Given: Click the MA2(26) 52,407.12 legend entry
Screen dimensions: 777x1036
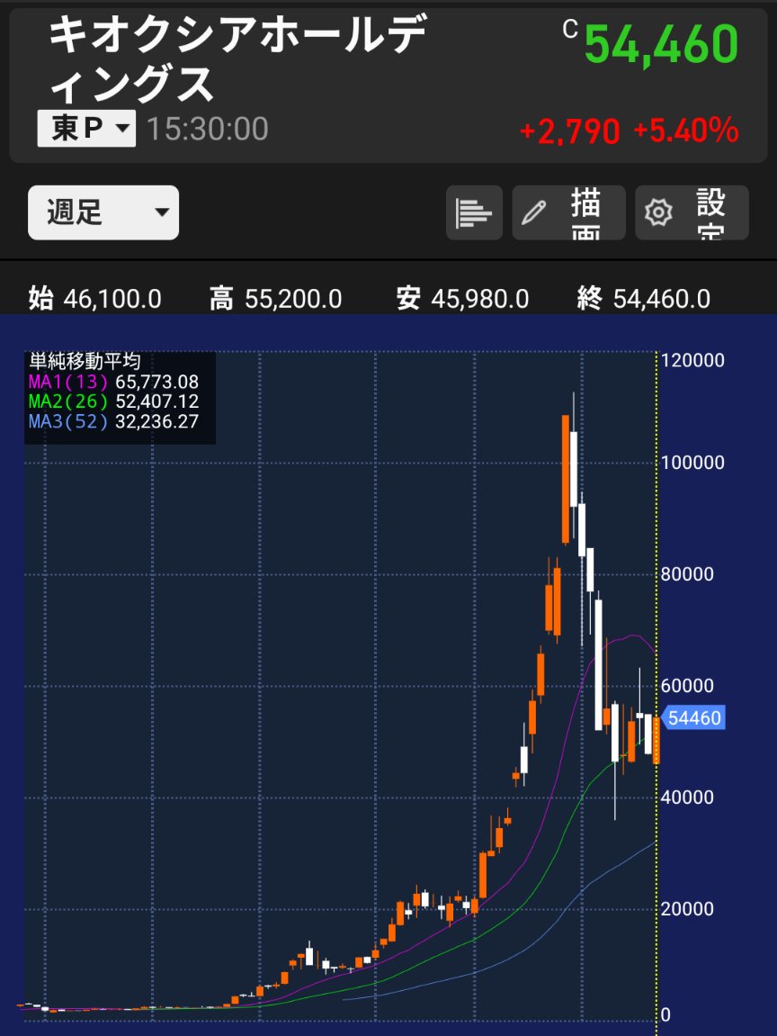Looking at the screenshot, I should pyautogui.click(x=113, y=401).
